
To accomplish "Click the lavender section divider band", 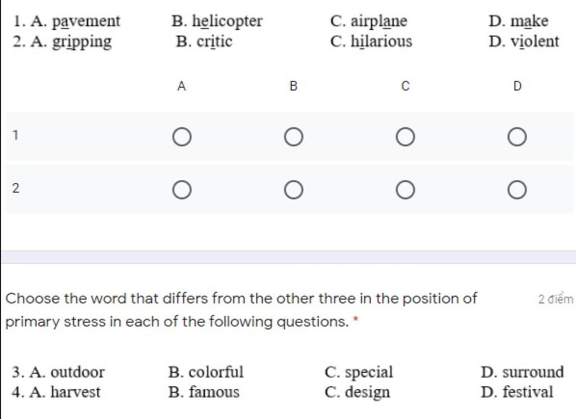I will 288,257.
